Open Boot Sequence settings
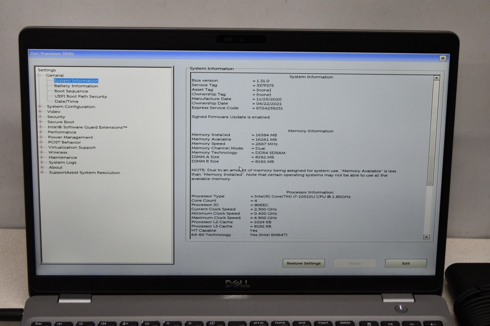The height and width of the screenshot is (326, 490). click(71, 91)
